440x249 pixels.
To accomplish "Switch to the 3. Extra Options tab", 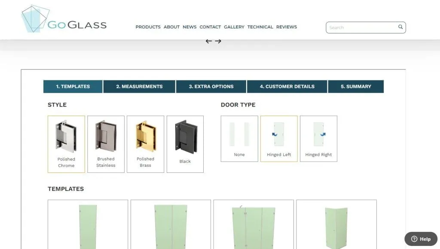I will click(211, 86).
